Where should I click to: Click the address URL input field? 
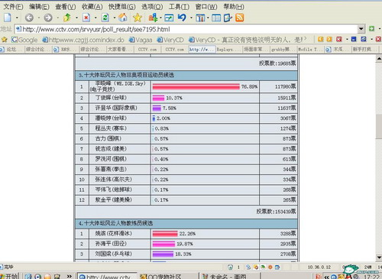(x=186, y=29)
